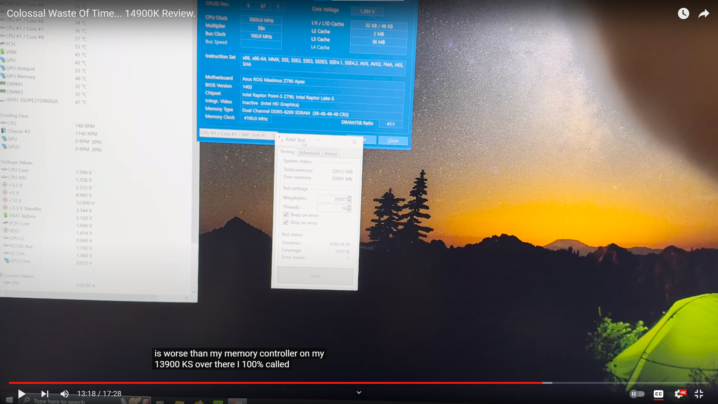Click the play button

pyautogui.click(x=21, y=394)
